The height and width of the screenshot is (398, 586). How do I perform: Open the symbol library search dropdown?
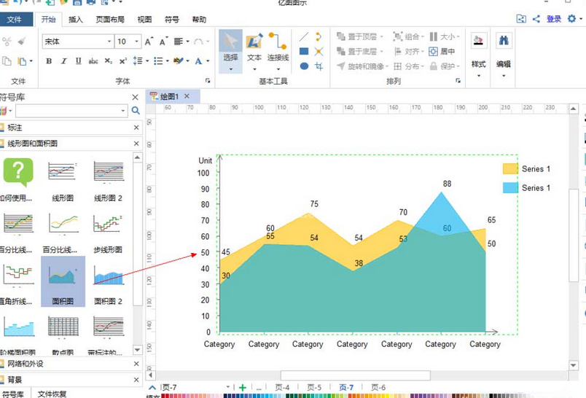(x=122, y=111)
